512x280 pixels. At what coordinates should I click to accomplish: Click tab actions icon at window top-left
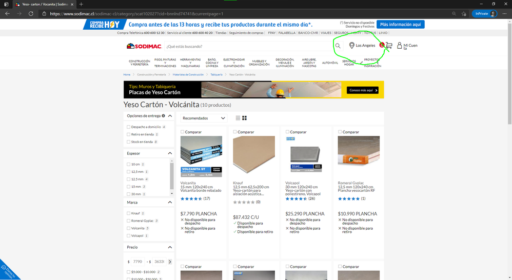coord(6,4)
